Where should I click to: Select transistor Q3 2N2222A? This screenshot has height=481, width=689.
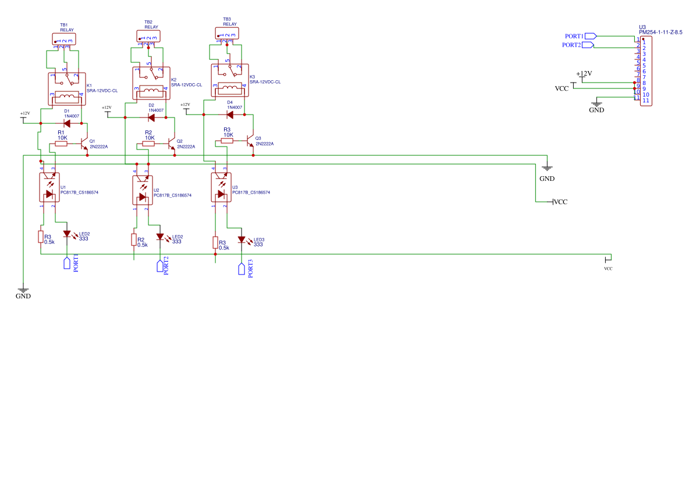(251, 142)
